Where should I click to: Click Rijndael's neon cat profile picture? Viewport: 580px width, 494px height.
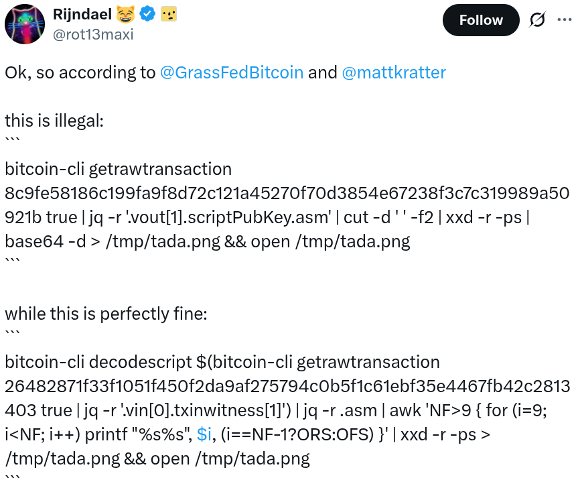click(24, 23)
